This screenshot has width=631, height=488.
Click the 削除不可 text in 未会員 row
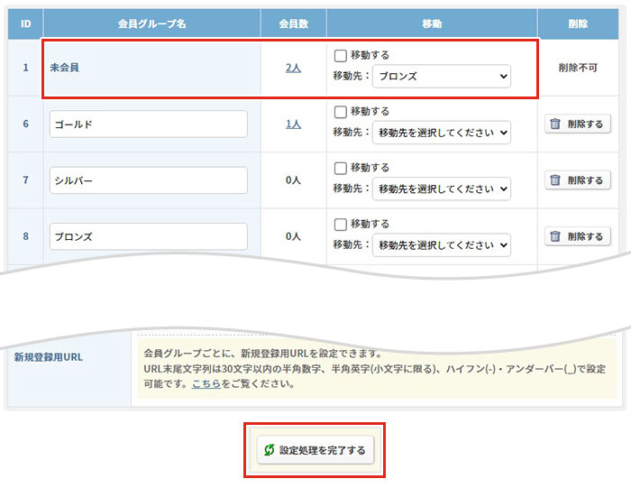point(578,68)
